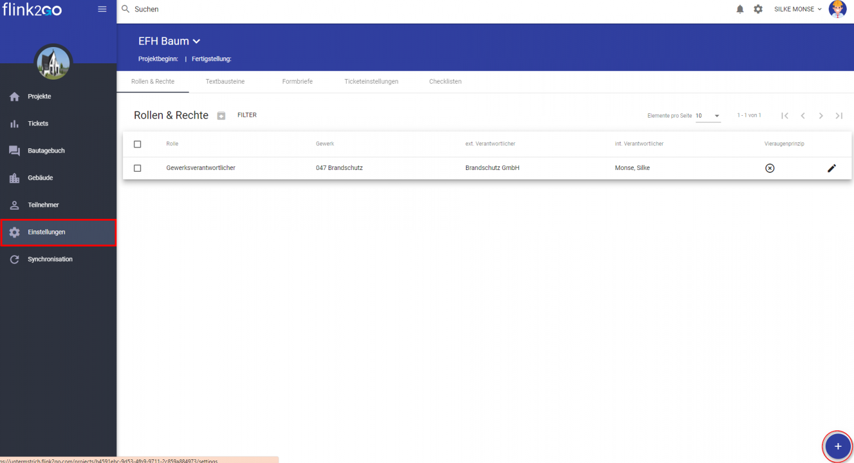Open the SILKE MONSE user menu
The width and height of the screenshot is (854, 463).
click(797, 9)
